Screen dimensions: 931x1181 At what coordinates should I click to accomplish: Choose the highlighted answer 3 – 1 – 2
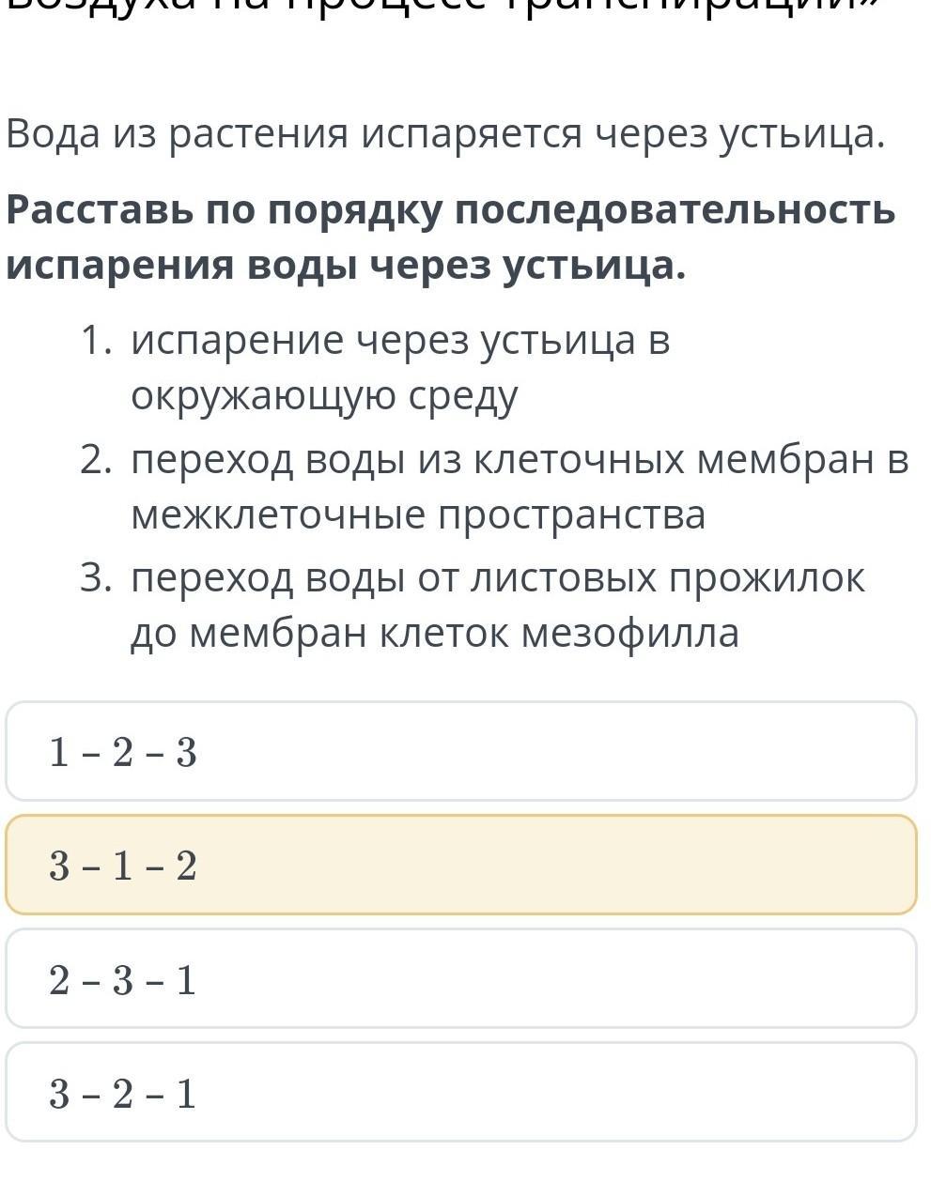point(460,865)
